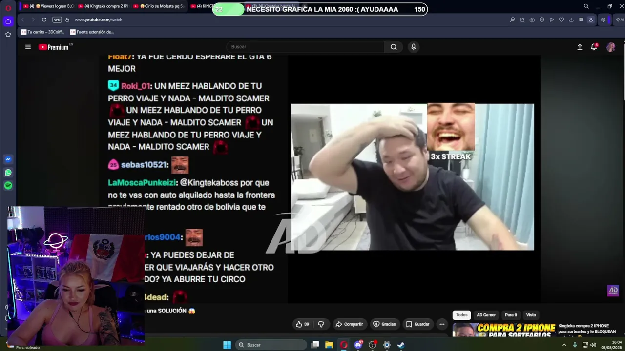Viewport: 625px width, 351px height.
Task: Toggle the VPN badge in address bar
Action: [57, 19]
